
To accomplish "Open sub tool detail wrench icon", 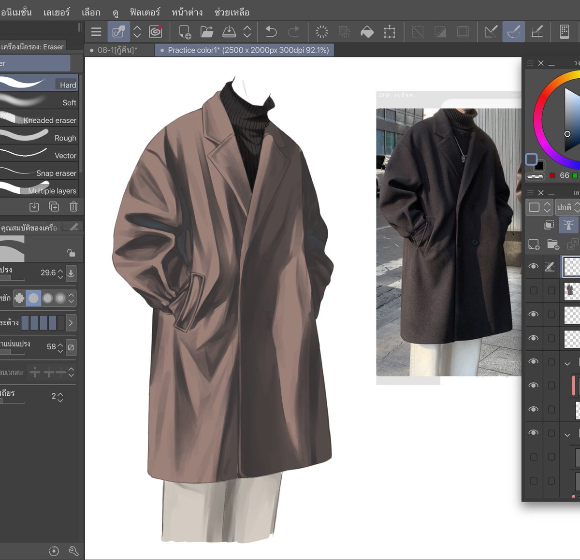I will [x=73, y=551].
